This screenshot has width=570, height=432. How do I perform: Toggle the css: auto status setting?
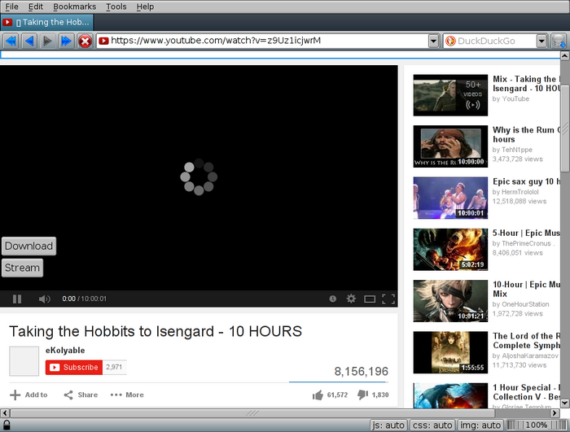pyautogui.click(x=432, y=425)
